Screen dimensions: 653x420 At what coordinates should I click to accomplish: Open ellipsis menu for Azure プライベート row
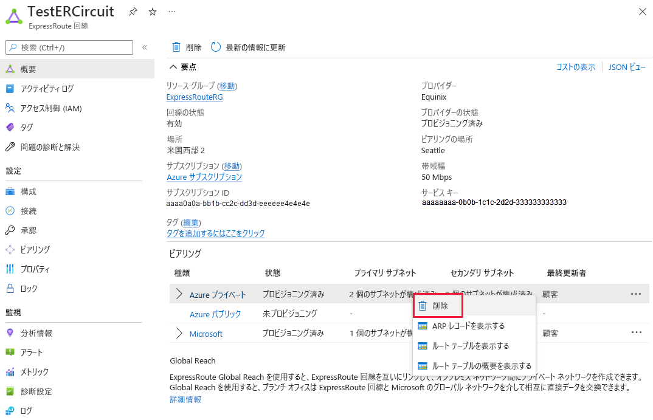click(x=636, y=294)
